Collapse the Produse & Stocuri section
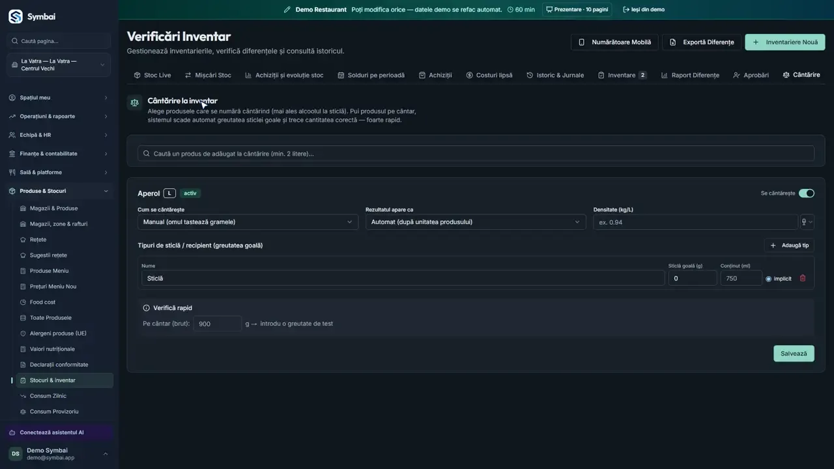 click(59, 192)
